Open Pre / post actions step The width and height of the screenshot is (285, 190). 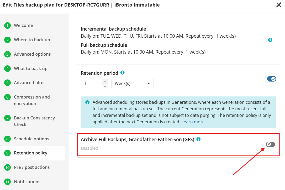(x=32, y=167)
